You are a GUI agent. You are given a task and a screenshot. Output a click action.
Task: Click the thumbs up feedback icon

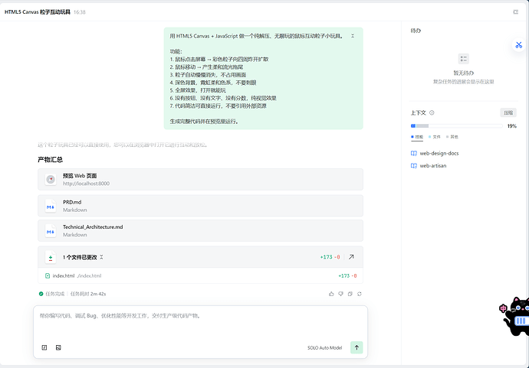331,294
